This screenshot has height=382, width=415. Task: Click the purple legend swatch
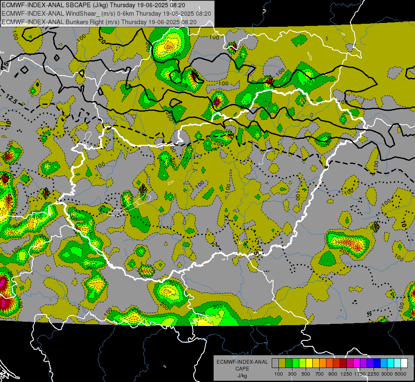click(x=363, y=363)
